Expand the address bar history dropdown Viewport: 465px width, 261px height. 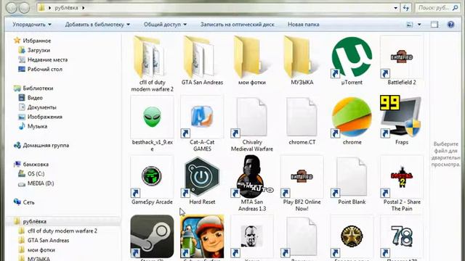click(x=395, y=8)
